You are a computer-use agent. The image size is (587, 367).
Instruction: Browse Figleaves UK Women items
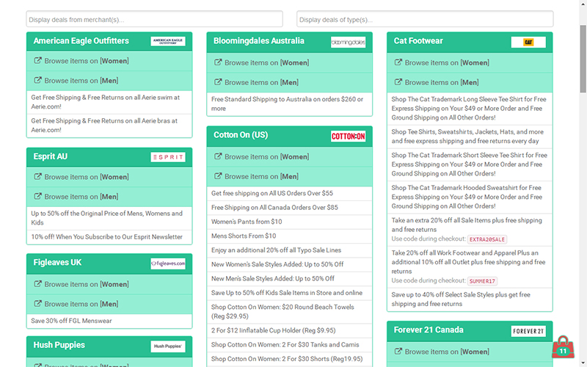(109, 284)
